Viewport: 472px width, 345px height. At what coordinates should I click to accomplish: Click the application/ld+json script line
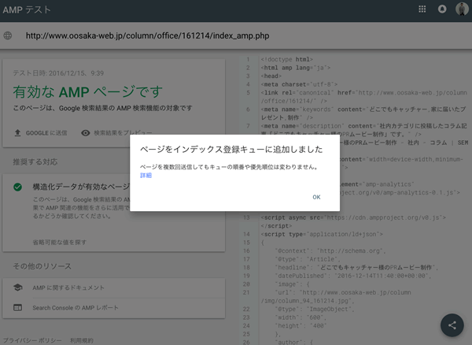tap(322, 234)
